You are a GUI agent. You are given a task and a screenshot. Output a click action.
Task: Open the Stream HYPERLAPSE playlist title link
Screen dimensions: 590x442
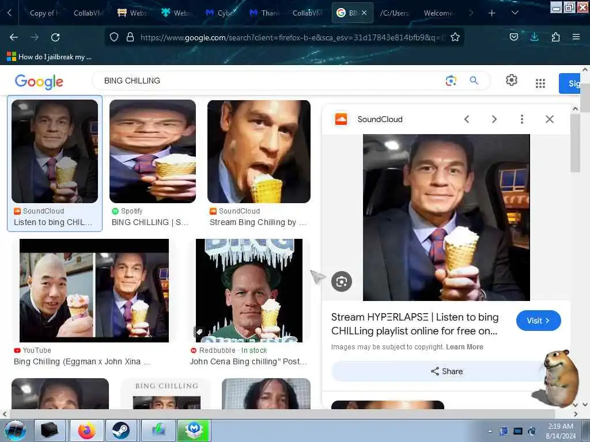pyautogui.click(x=415, y=324)
